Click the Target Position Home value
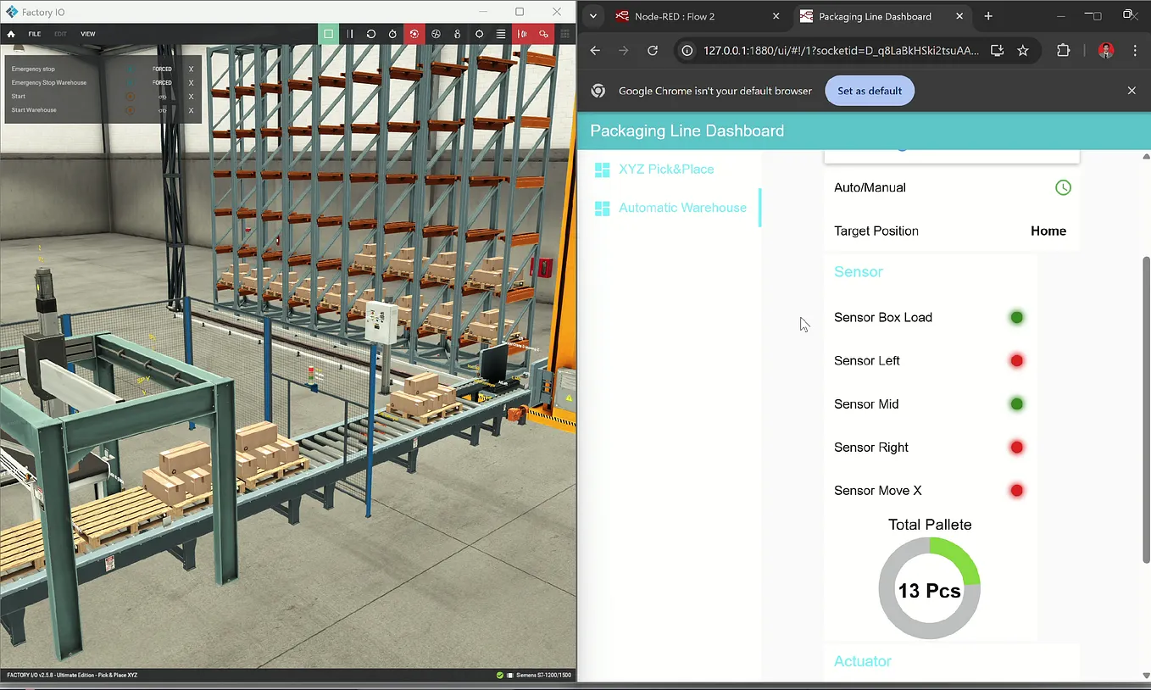Viewport: 1151px width, 690px height. click(x=1048, y=231)
